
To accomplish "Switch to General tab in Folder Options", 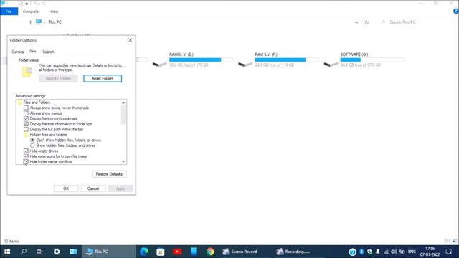I will click(18, 52).
